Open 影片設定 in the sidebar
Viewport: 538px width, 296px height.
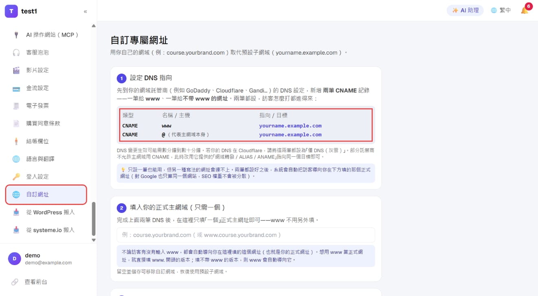pyautogui.click(x=46, y=70)
